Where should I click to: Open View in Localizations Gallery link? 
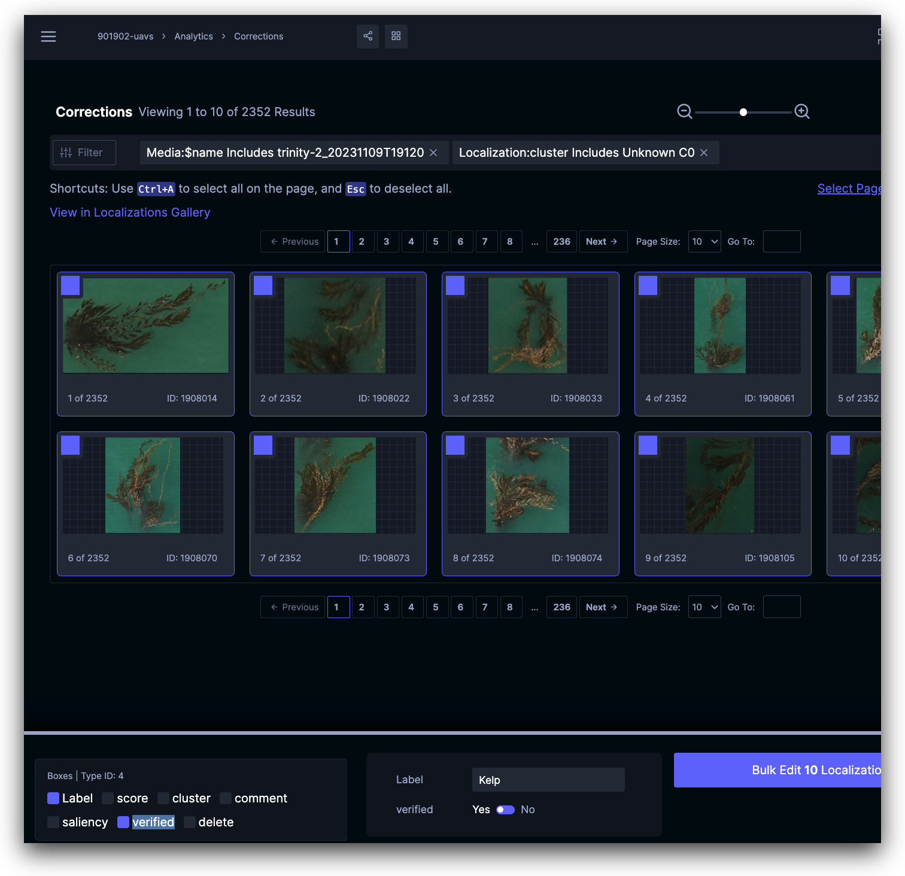pyautogui.click(x=130, y=212)
